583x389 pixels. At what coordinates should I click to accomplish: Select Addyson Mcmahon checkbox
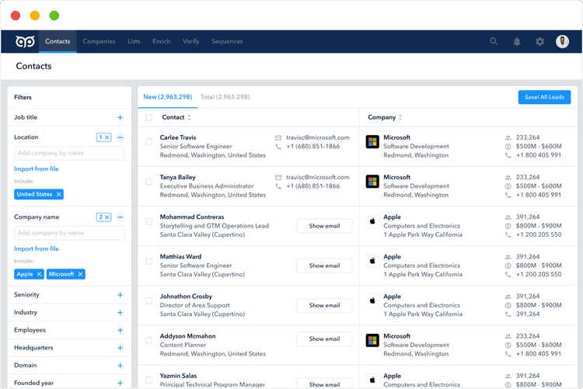149,341
